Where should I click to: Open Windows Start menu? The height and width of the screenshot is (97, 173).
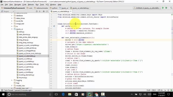(3, 94)
